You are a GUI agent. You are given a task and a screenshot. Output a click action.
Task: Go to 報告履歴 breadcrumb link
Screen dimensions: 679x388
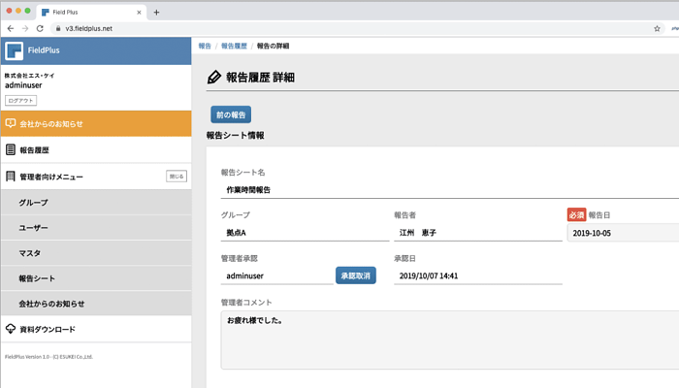pyautogui.click(x=234, y=46)
